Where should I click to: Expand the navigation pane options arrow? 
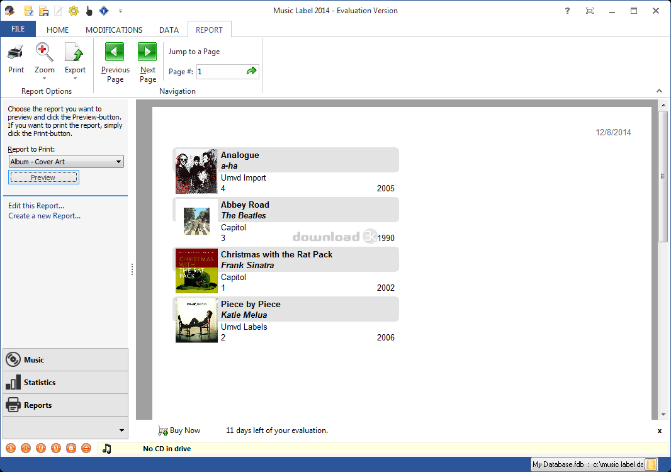[121, 430]
